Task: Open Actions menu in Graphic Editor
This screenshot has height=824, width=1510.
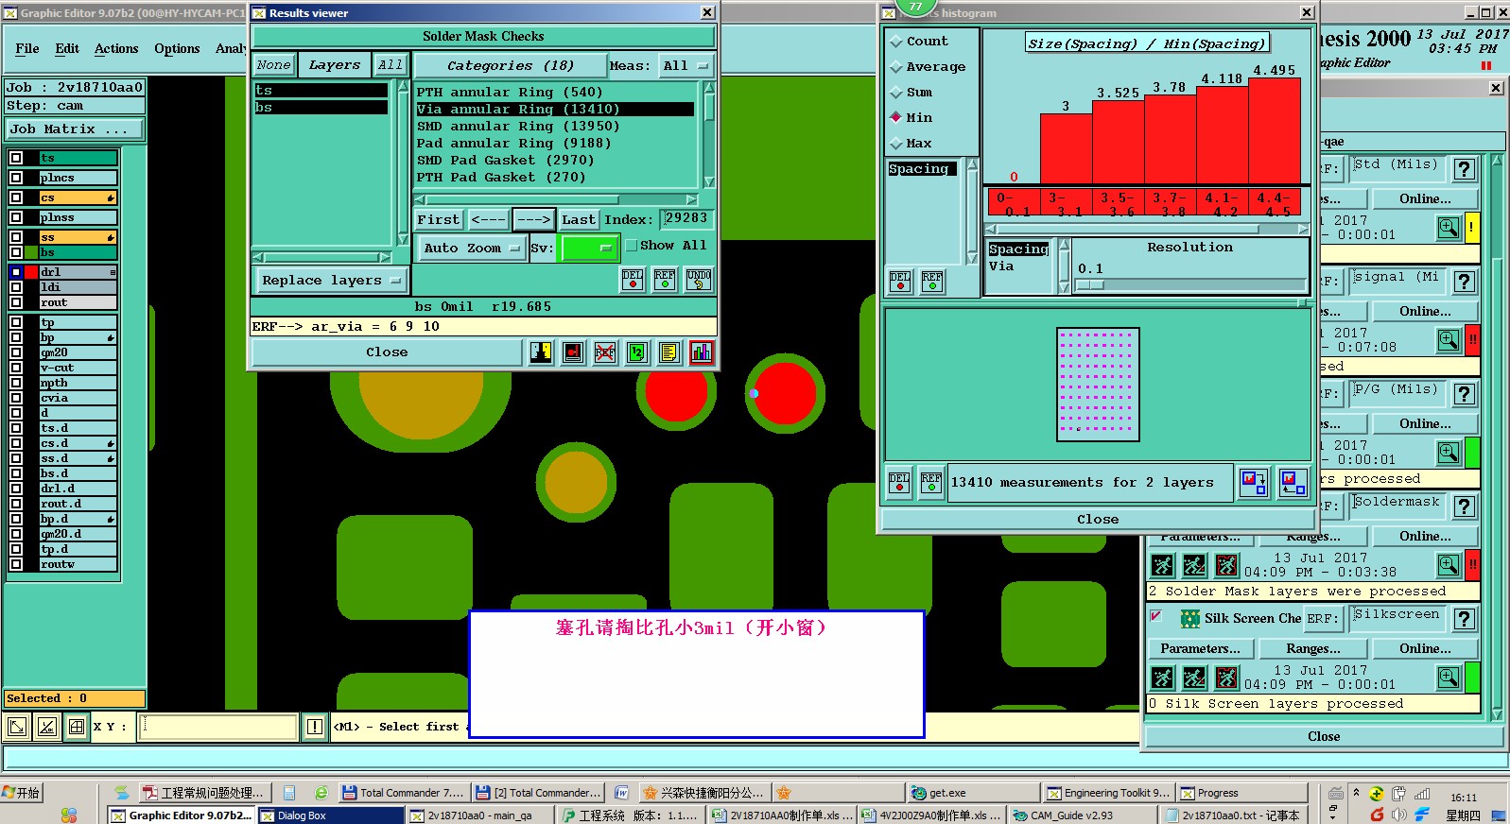Action: point(116,48)
